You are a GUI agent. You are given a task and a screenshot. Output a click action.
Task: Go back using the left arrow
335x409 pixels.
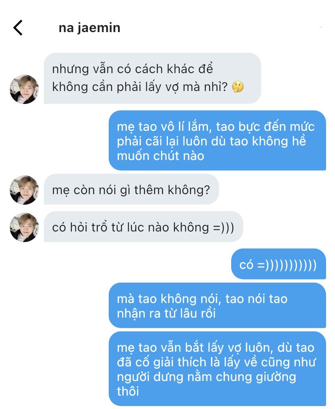(x=18, y=28)
